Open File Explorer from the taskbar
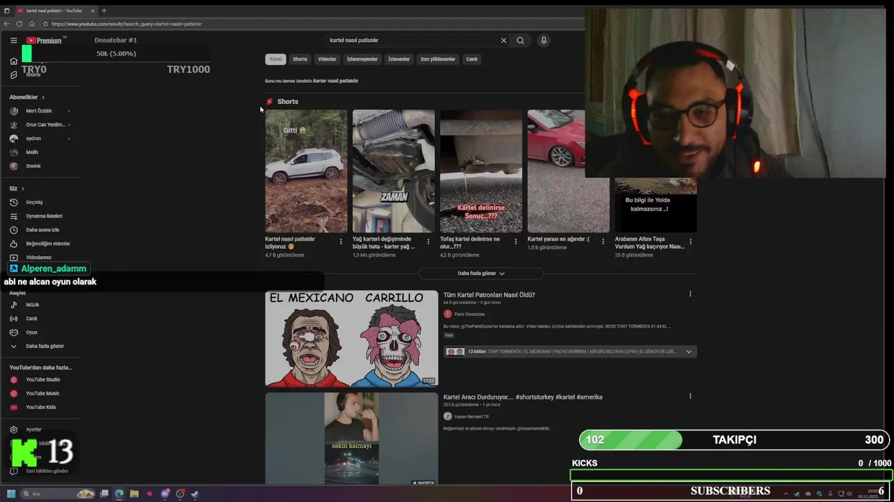This screenshot has width=894, height=502. [134, 494]
